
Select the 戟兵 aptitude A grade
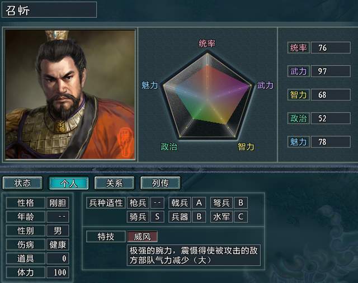pyautogui.click(x=199, y=202)
